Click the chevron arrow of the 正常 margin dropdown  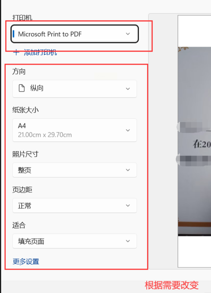pos(128,205)
